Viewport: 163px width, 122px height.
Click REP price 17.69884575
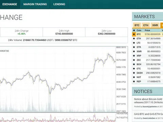(x=154, y=81)
